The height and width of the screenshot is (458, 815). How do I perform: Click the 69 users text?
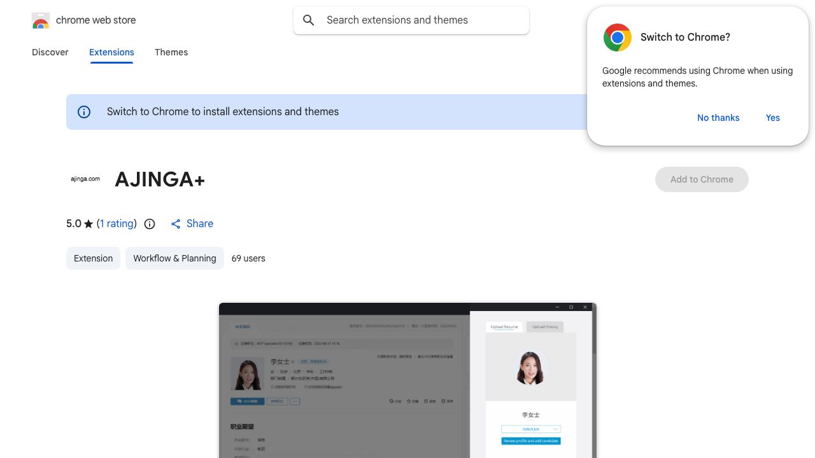(248, 258)
